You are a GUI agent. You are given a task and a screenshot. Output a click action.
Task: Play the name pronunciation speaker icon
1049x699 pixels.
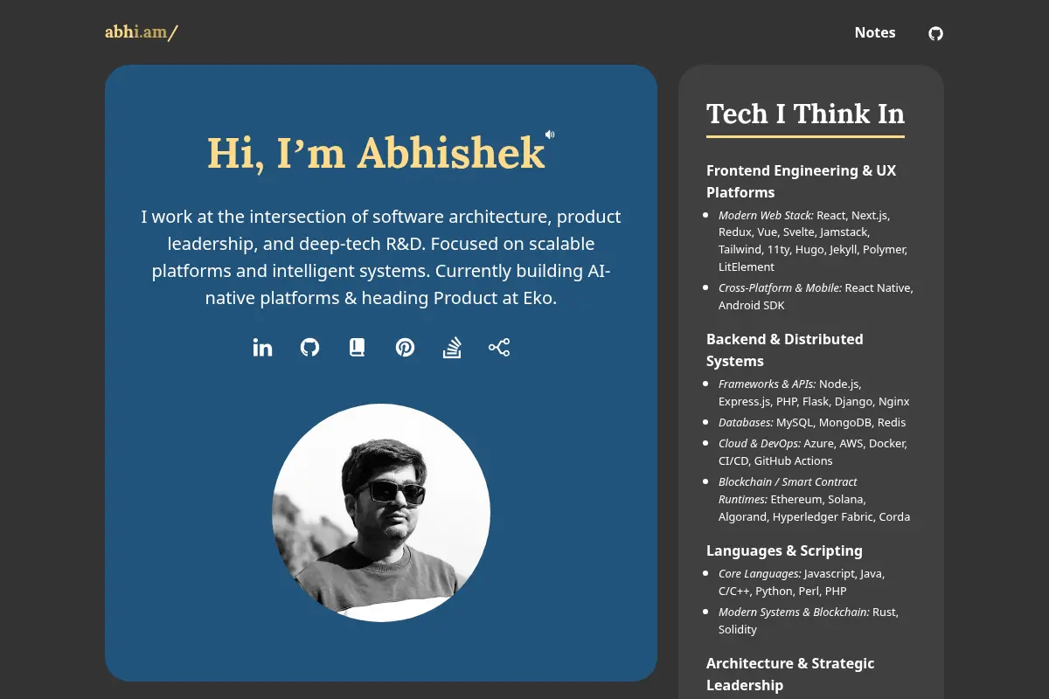coord(550,135)
